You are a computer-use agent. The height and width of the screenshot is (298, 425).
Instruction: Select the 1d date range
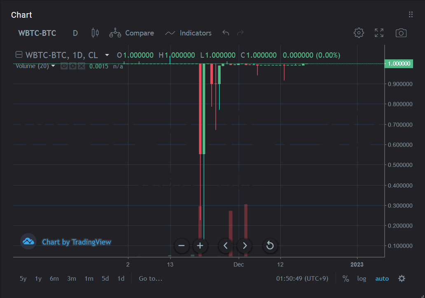click(121, 279)
